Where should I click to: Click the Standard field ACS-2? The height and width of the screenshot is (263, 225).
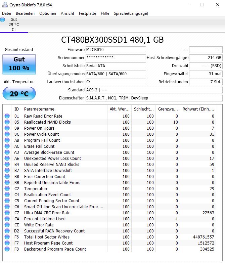click(x=154, y=90)
